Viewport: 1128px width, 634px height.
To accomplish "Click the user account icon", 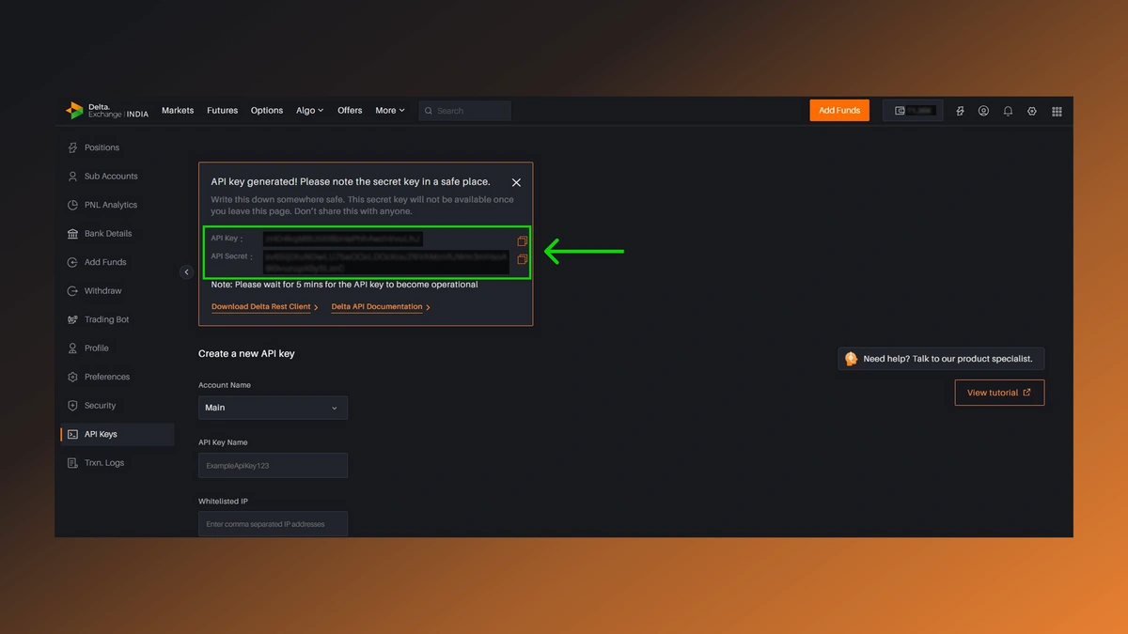I will coord(983,111).
